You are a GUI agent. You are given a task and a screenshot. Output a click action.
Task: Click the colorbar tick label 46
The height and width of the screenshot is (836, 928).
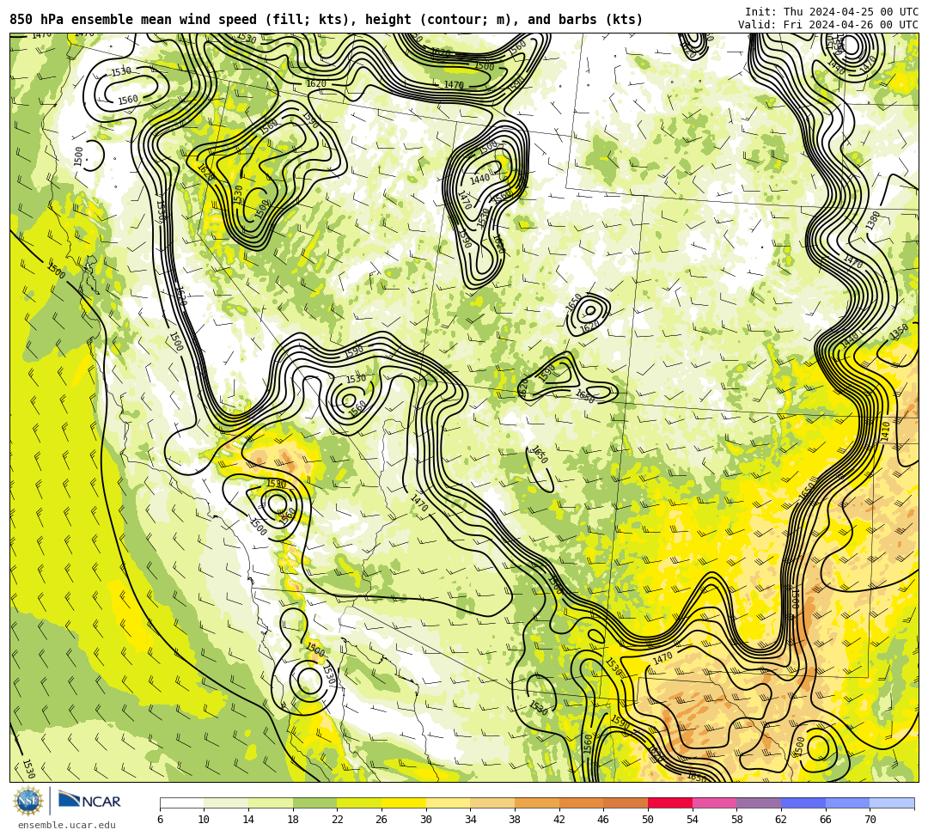(603, 820)
